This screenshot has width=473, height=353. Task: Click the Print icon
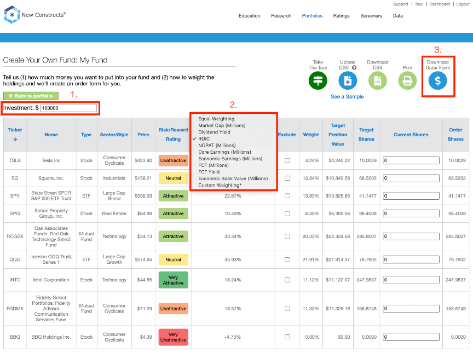pos(407,80)
